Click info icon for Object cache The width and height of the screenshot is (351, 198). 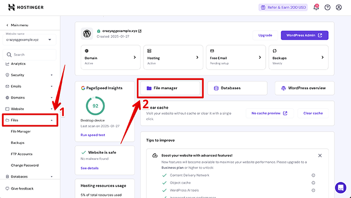pyautogui.click(x=313, y=183)
